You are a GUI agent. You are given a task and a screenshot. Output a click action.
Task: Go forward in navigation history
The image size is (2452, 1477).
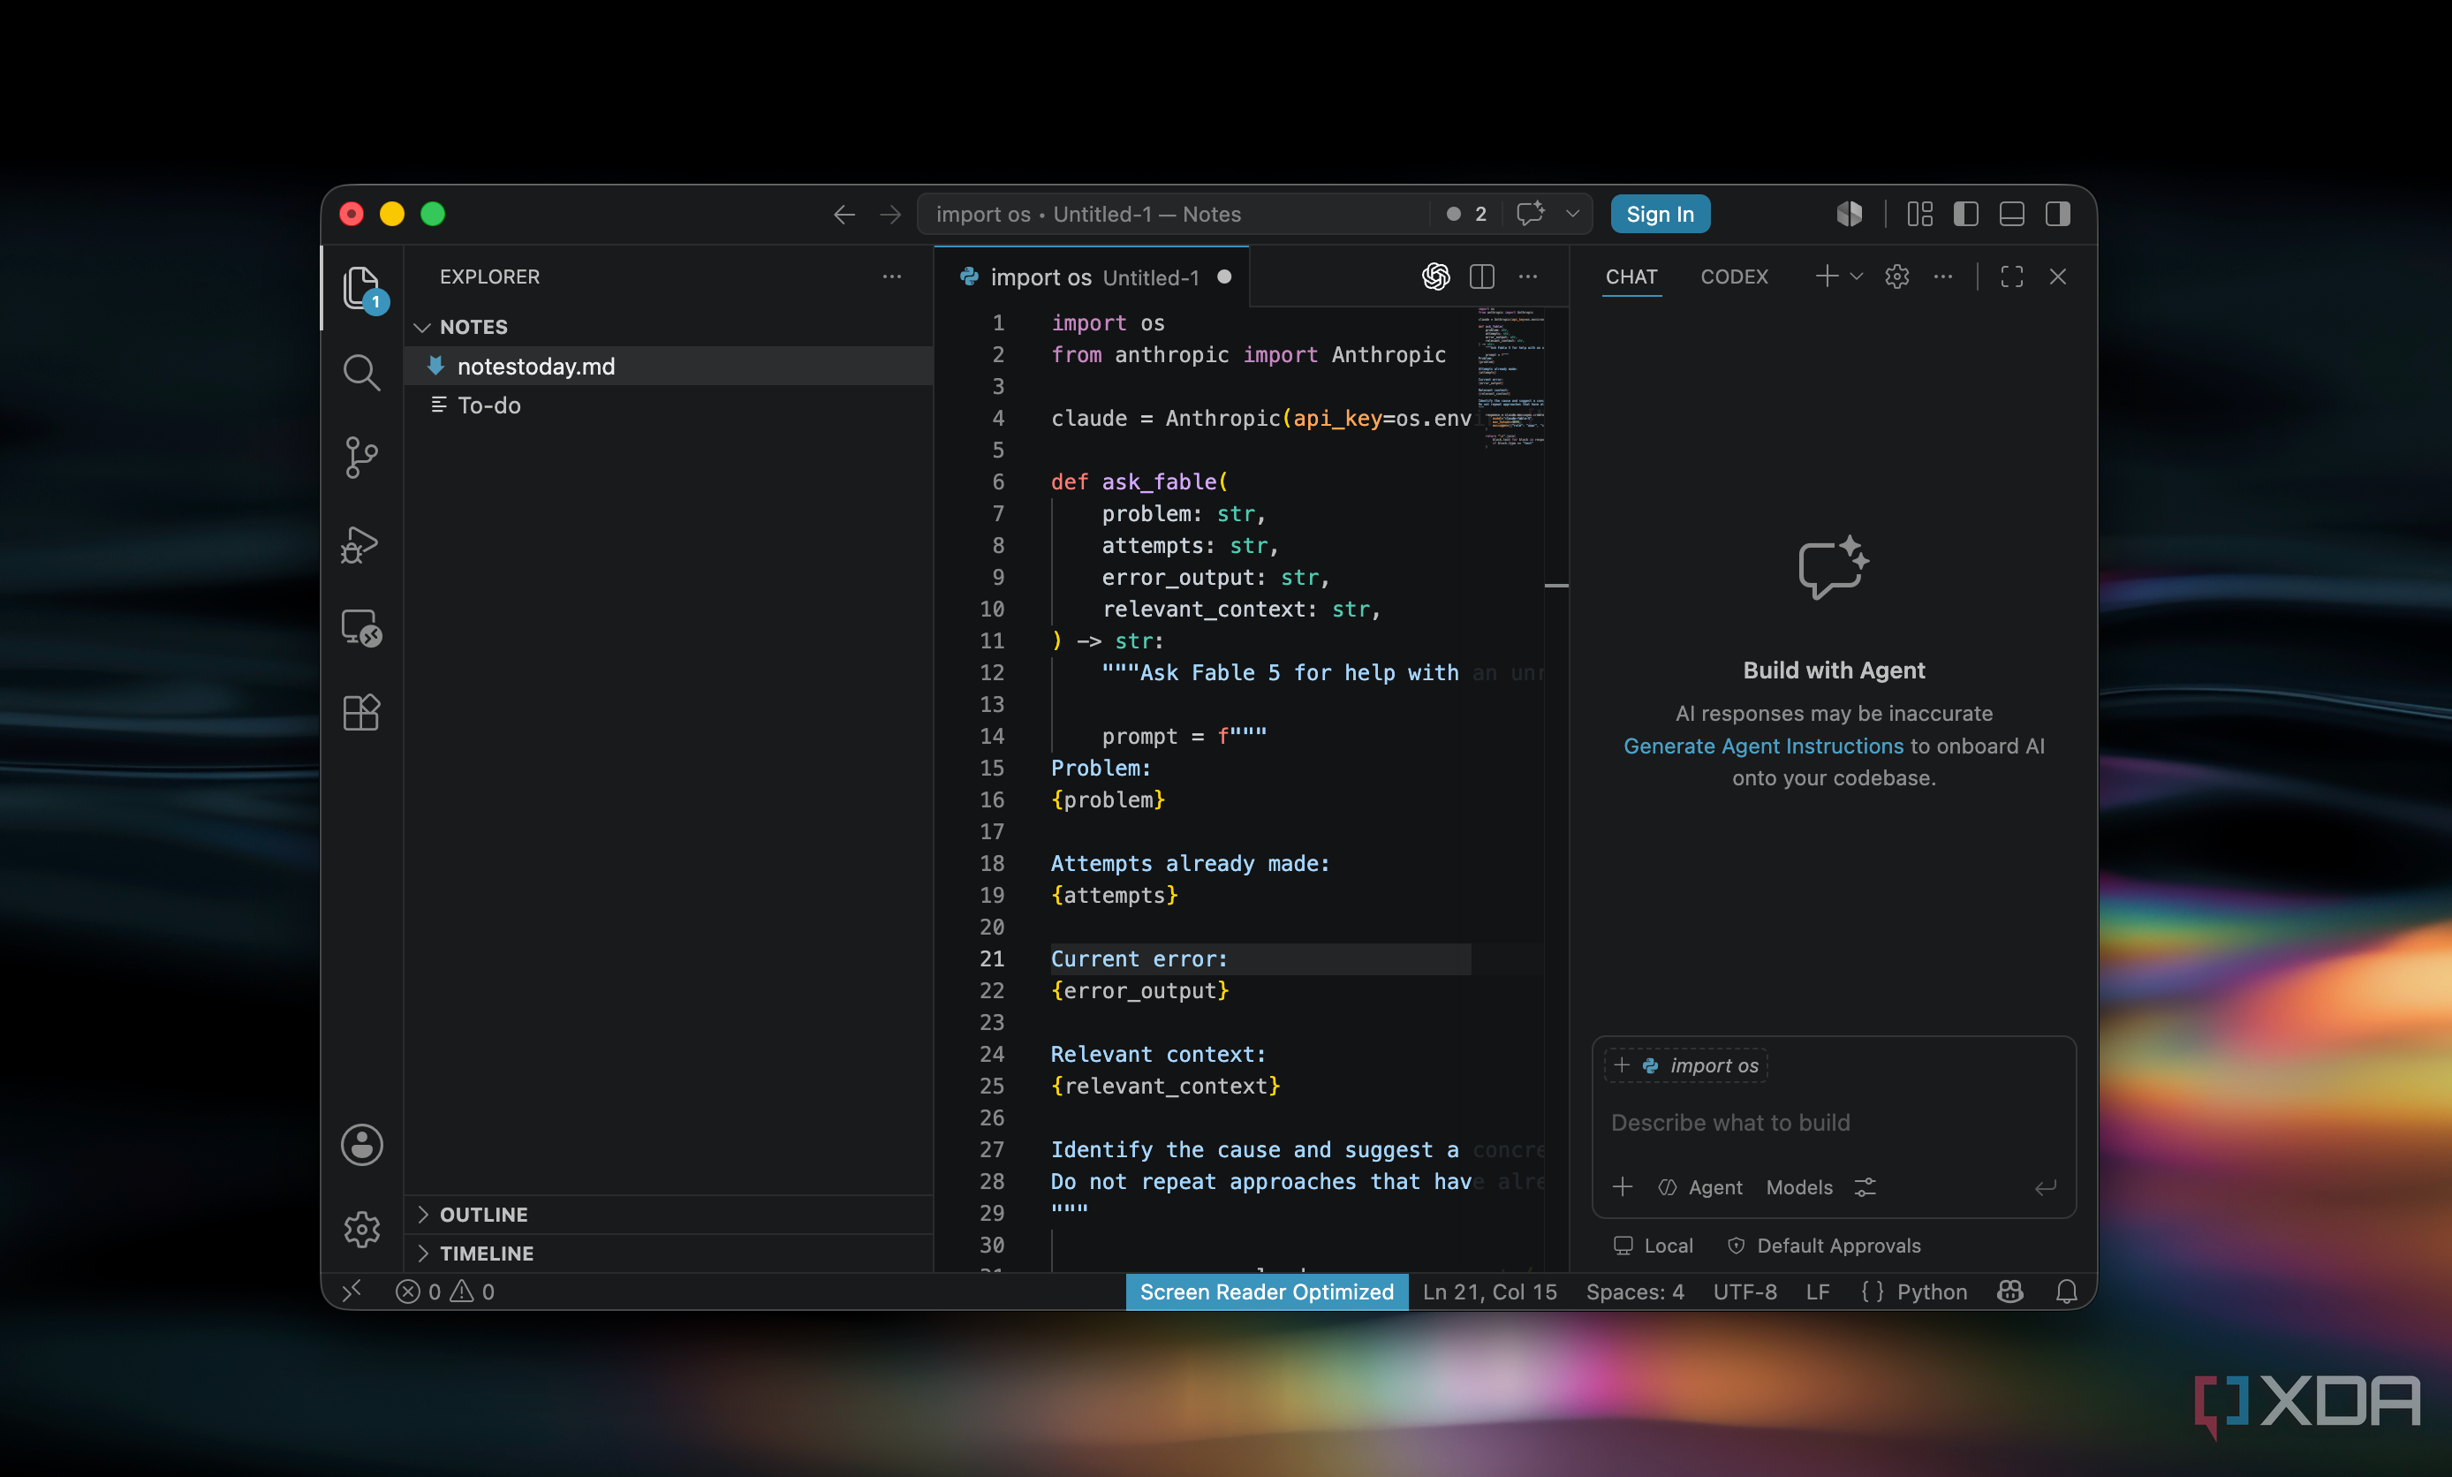(x=890, y=214)
